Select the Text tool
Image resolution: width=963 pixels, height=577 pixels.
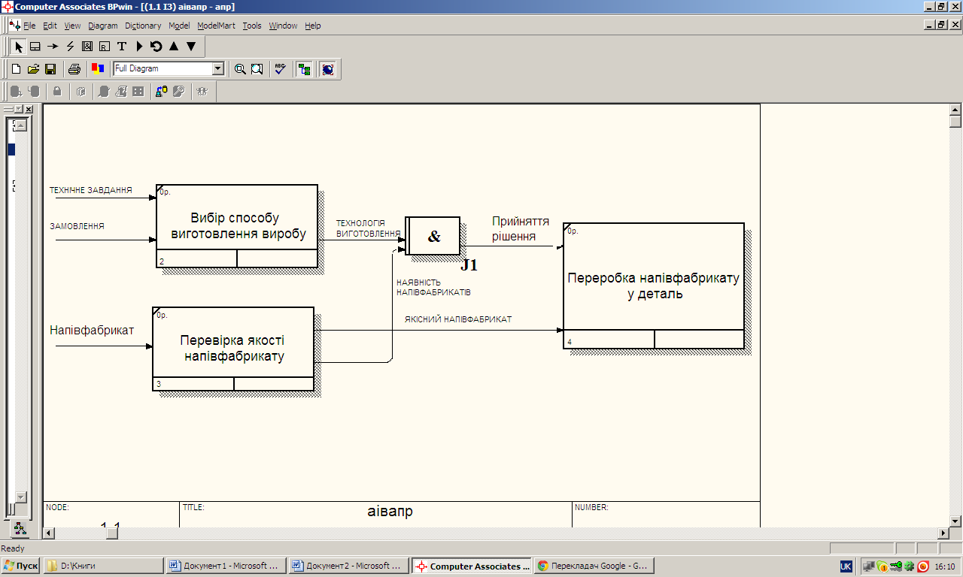click(122, 46)
